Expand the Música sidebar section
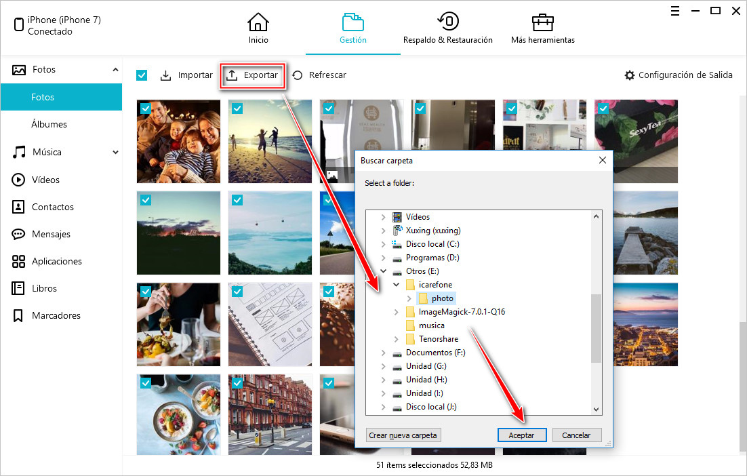 [115, 153]
